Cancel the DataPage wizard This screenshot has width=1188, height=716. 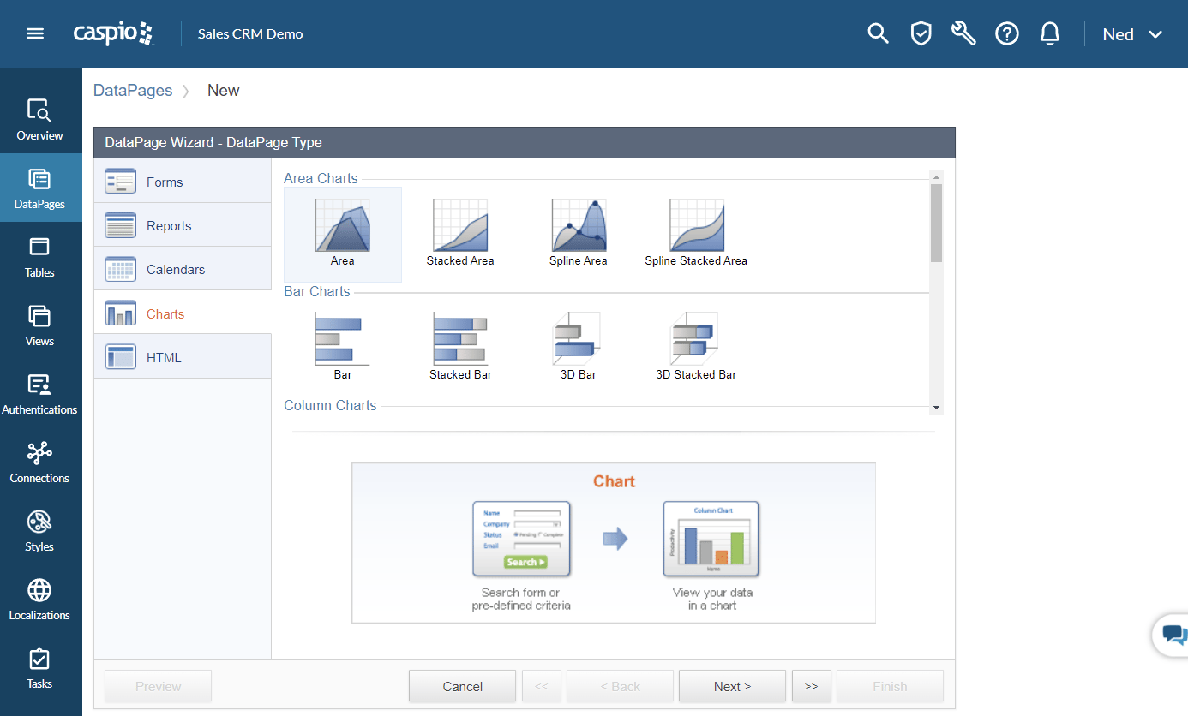(462, 685)
